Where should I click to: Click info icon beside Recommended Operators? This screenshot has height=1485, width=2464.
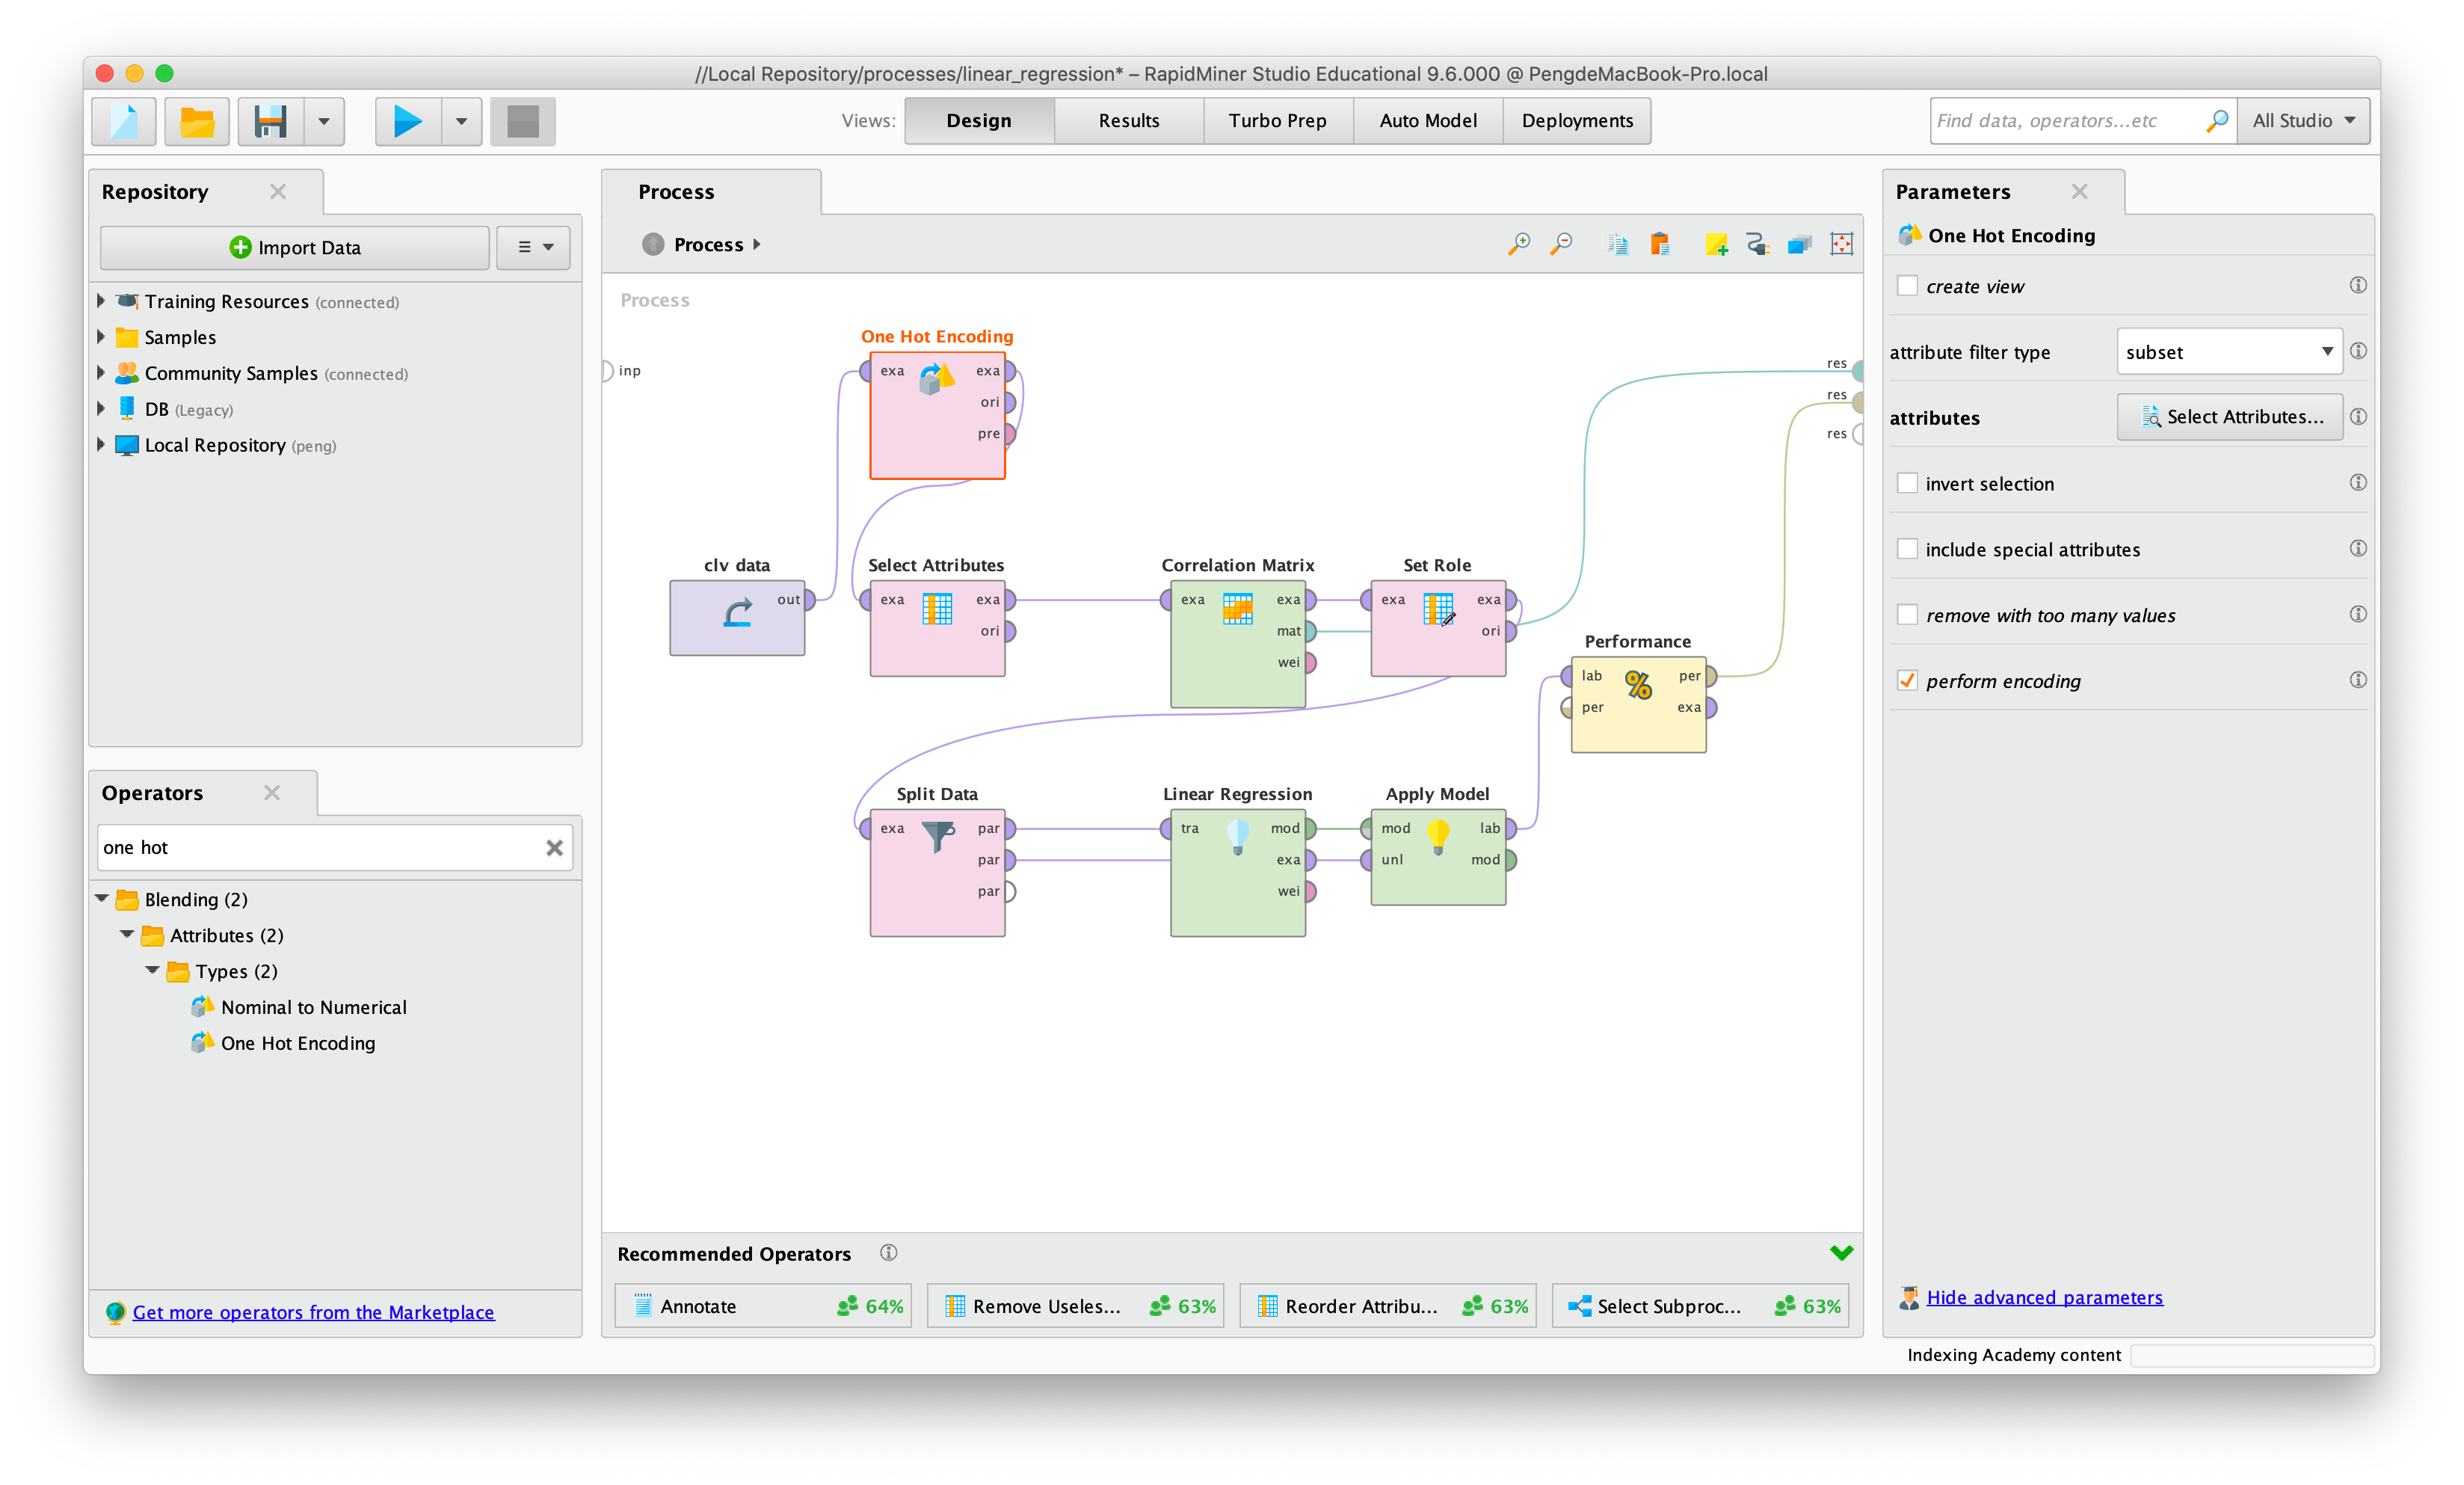[888, 1253]
